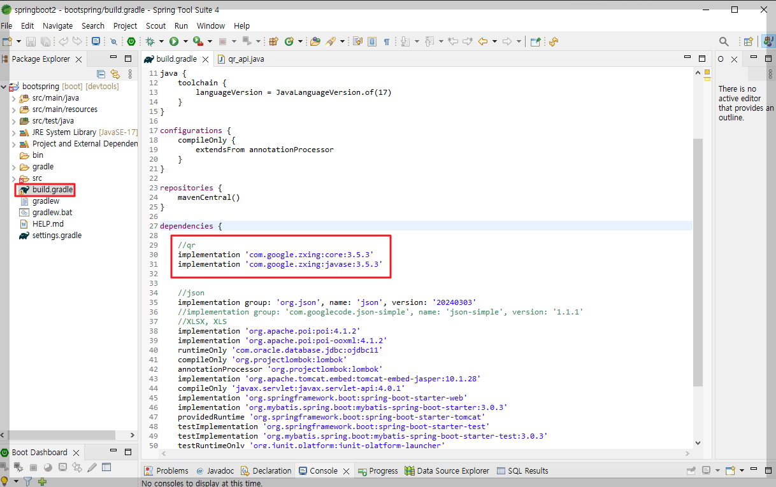Open the Scout menu

click(x=155, y=25)
